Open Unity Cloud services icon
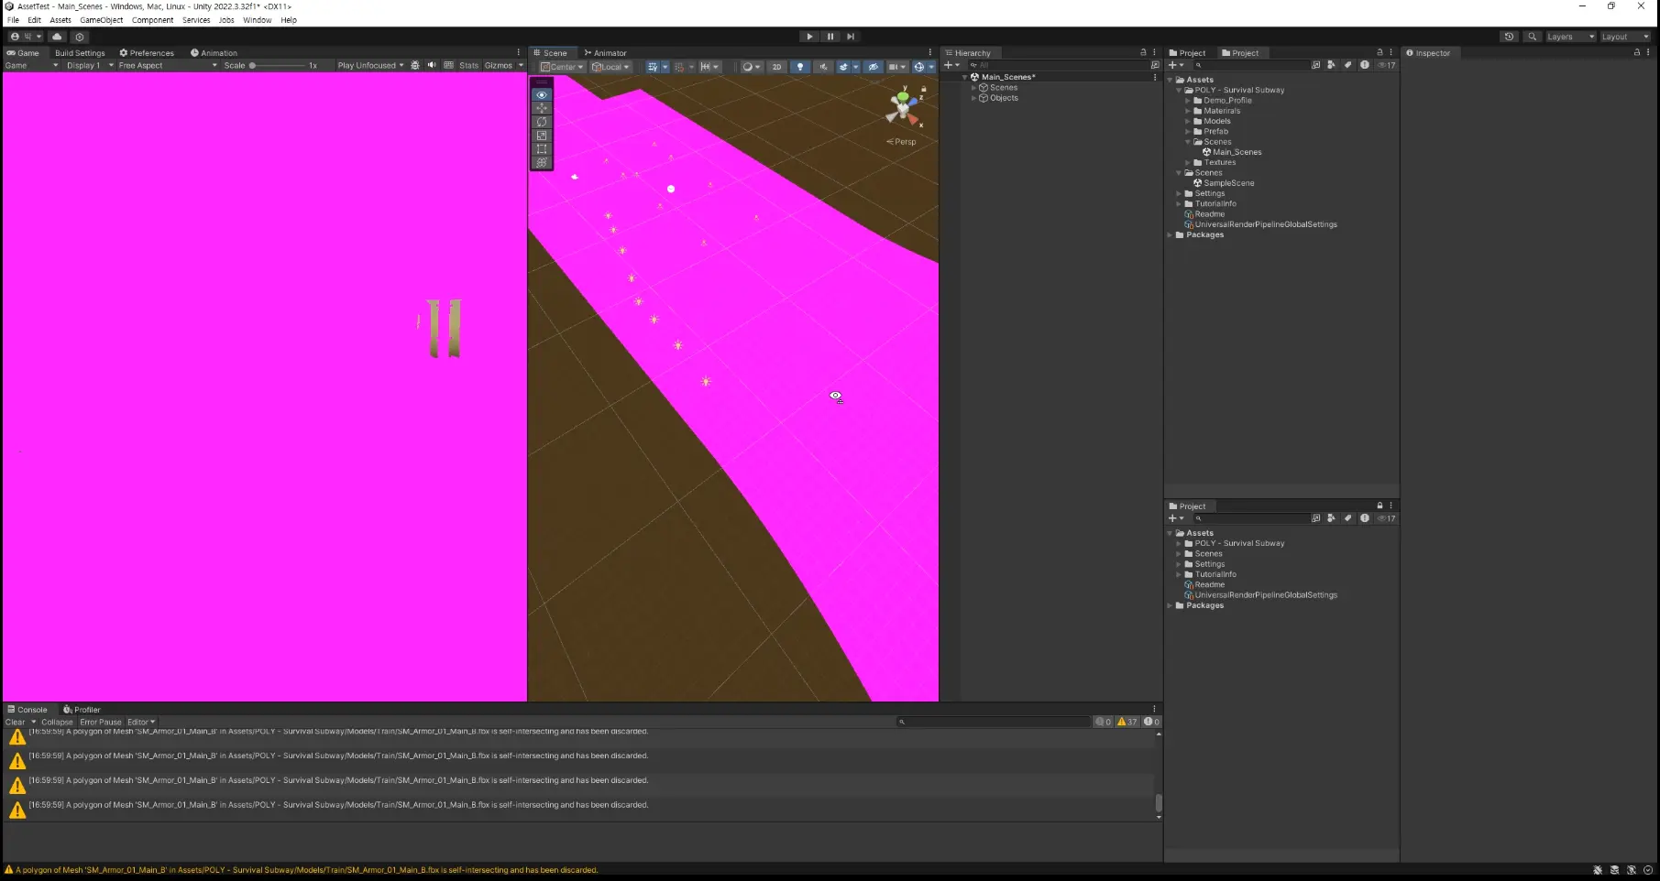The height and width of the screenshot is (881, 1660). click(57, 37)
